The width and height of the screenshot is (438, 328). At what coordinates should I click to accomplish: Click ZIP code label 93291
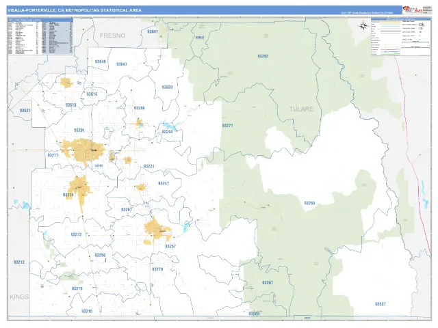[79, 131]
